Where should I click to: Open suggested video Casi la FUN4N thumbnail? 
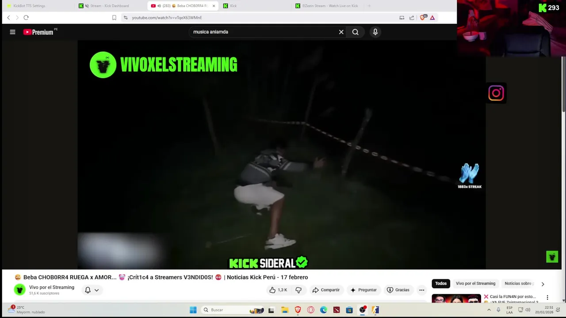pyautogui.click(x=456, y=298)
